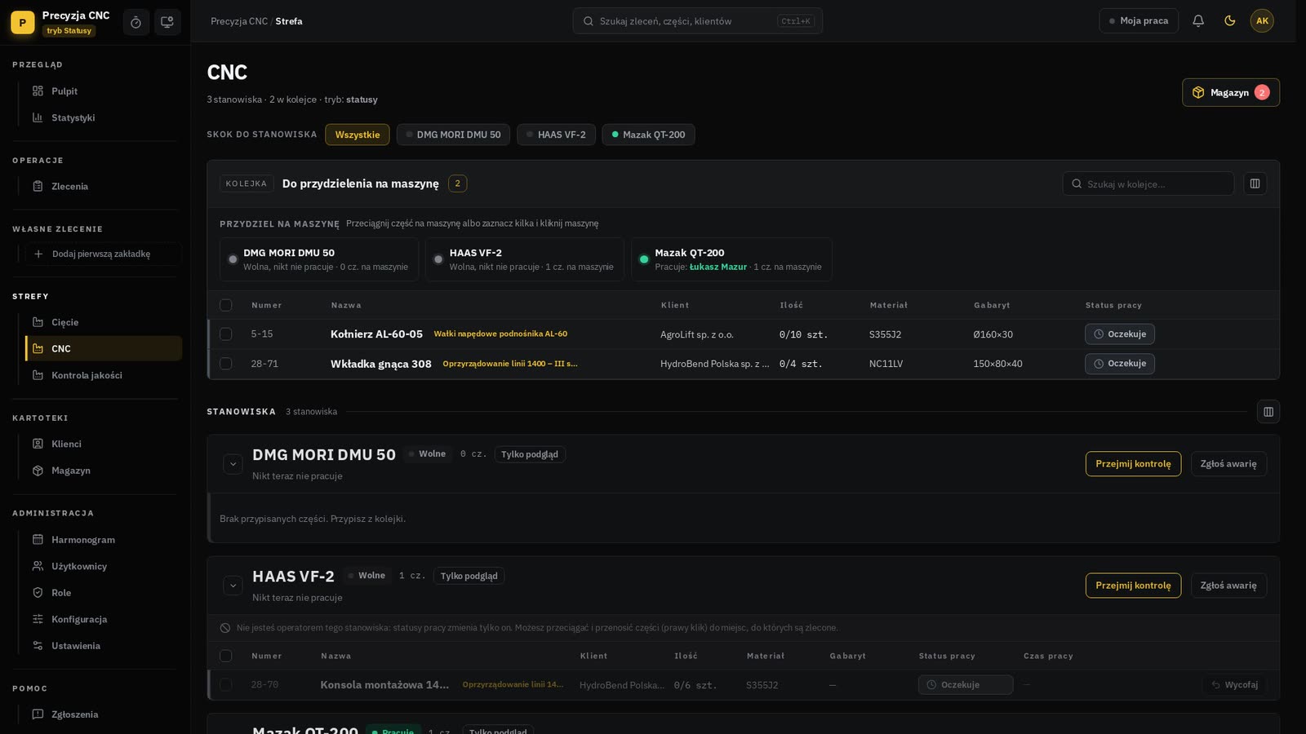Viewport: 1306px width, 734px height.
Task: Go to Kontrola jakości zone
Action: point(87,375)
